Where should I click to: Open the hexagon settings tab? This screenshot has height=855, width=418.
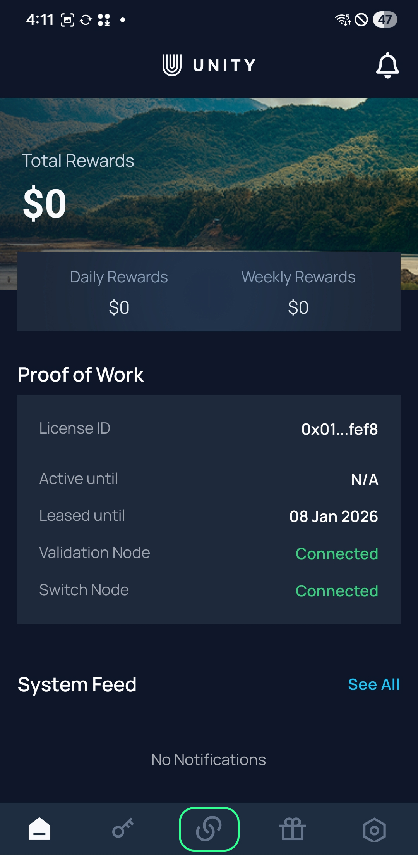(x=374, y=830)
